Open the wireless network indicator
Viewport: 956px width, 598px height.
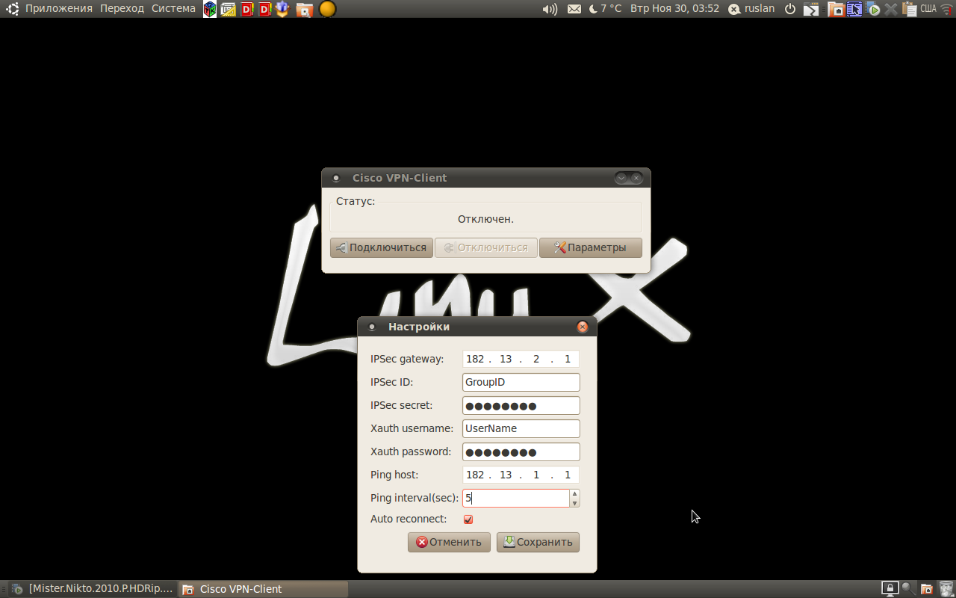[946, 9]
